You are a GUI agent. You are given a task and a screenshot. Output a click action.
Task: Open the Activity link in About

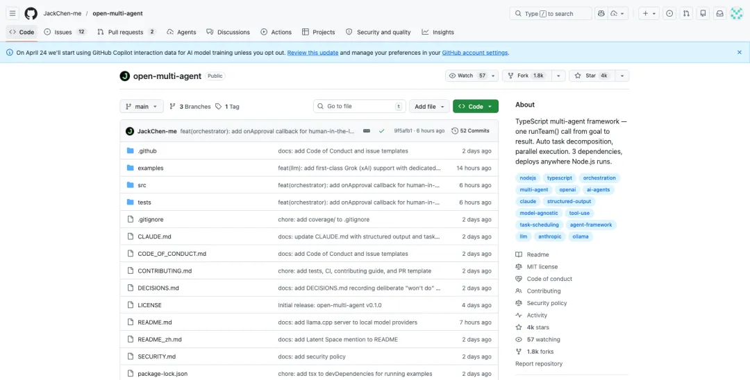[537, 315]
